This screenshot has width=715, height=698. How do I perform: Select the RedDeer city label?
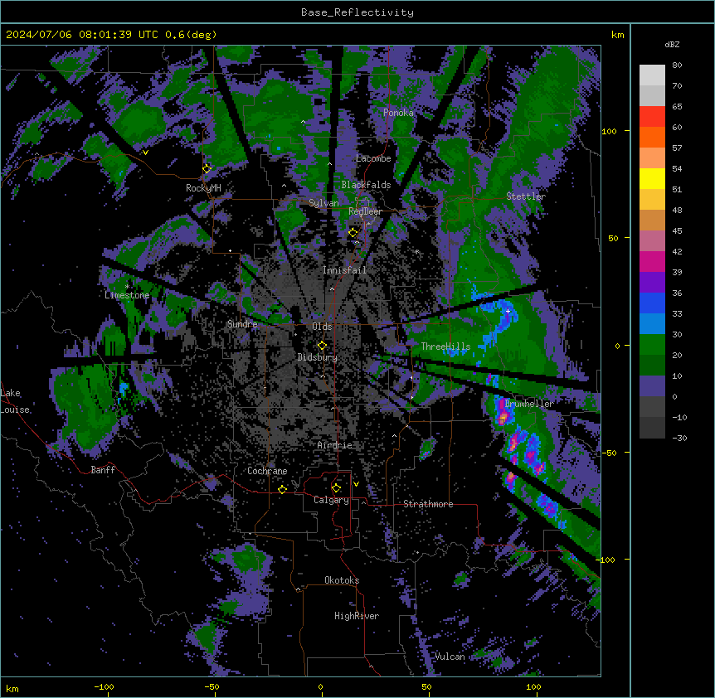[365, 211]
